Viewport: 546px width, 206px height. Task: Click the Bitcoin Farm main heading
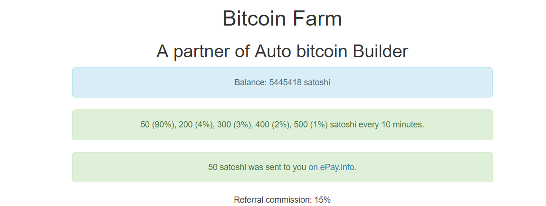pyautogui.click(x=282, y=19)
